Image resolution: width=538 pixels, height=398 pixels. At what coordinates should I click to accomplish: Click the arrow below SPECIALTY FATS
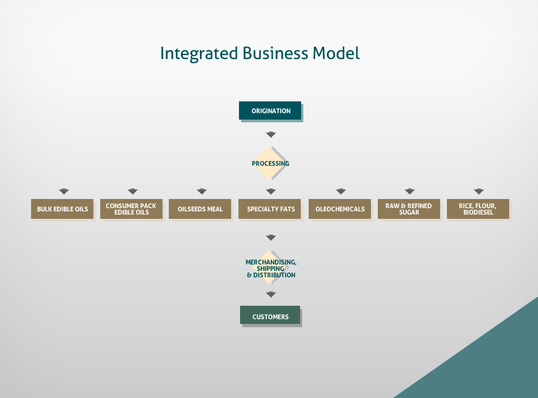[271, 237]
